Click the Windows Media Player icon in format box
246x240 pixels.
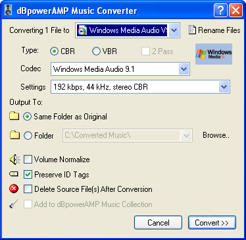coord(82,30)
